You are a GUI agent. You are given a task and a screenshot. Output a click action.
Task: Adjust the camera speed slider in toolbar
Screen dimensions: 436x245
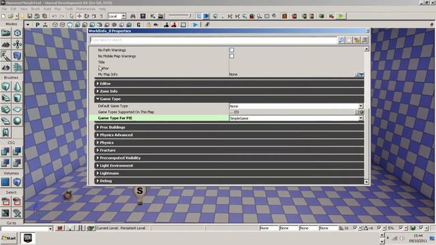point(180,16)
